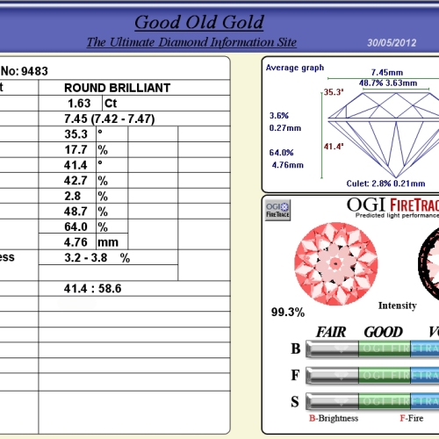Viewport: 439px width, 439px height.
Task: Click the Culet: 2.8% 0.21mm label
Action: 385,184
